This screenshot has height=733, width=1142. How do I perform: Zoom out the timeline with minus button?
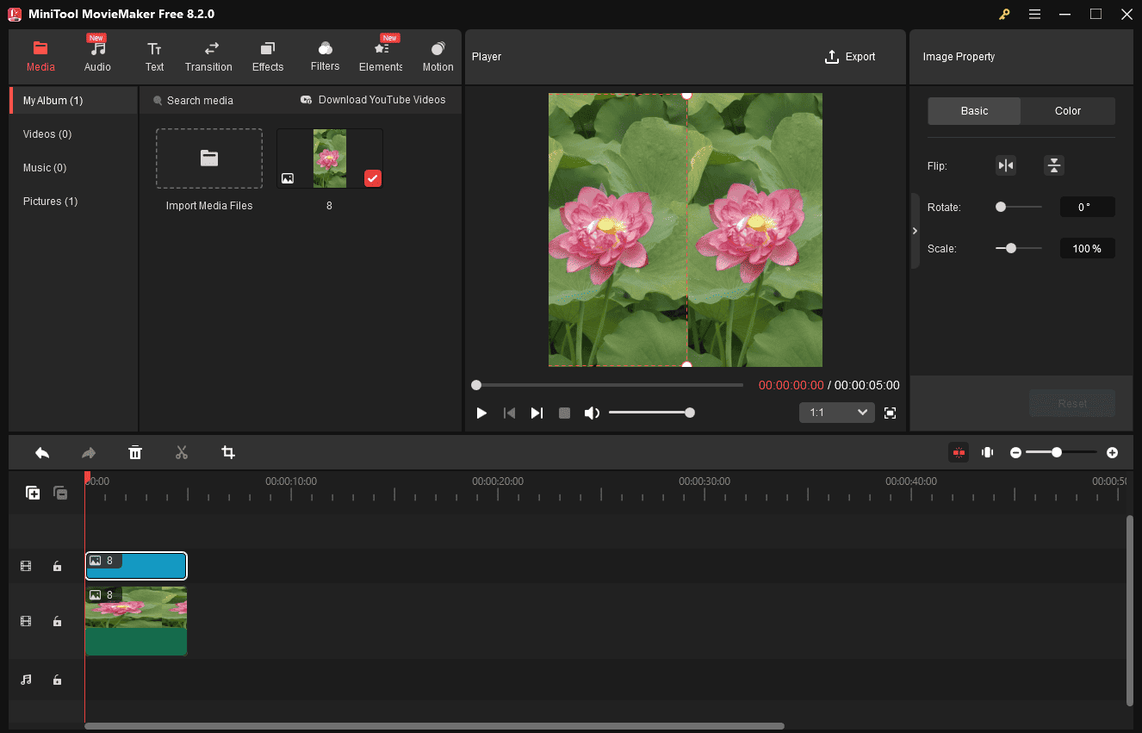pos(1016,452)
